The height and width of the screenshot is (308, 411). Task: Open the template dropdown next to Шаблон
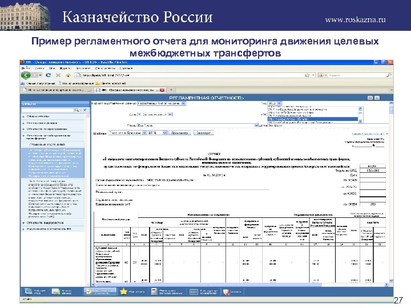coord(127,133)
